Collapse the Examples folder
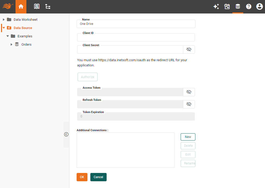Viewport: 265px width, 188px height. pos(8,36)
